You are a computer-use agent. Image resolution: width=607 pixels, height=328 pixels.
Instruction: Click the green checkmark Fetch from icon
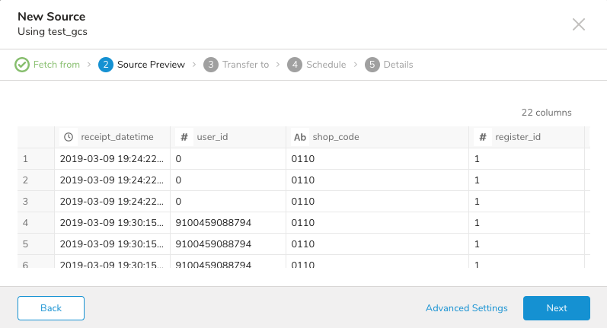(22, 65)
